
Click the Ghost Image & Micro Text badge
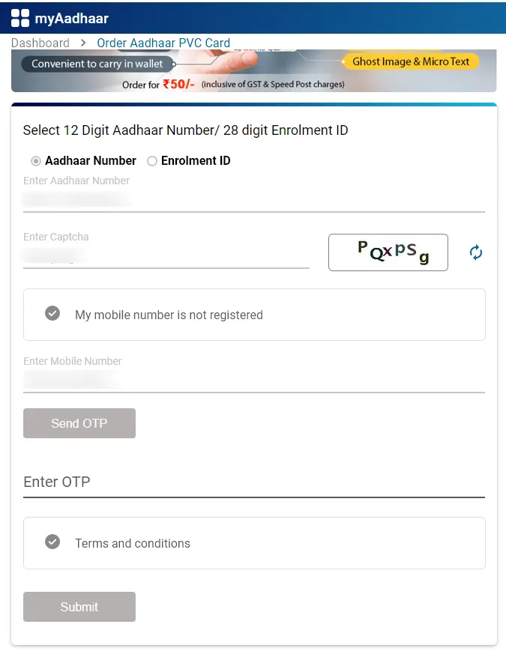[411, 61]
